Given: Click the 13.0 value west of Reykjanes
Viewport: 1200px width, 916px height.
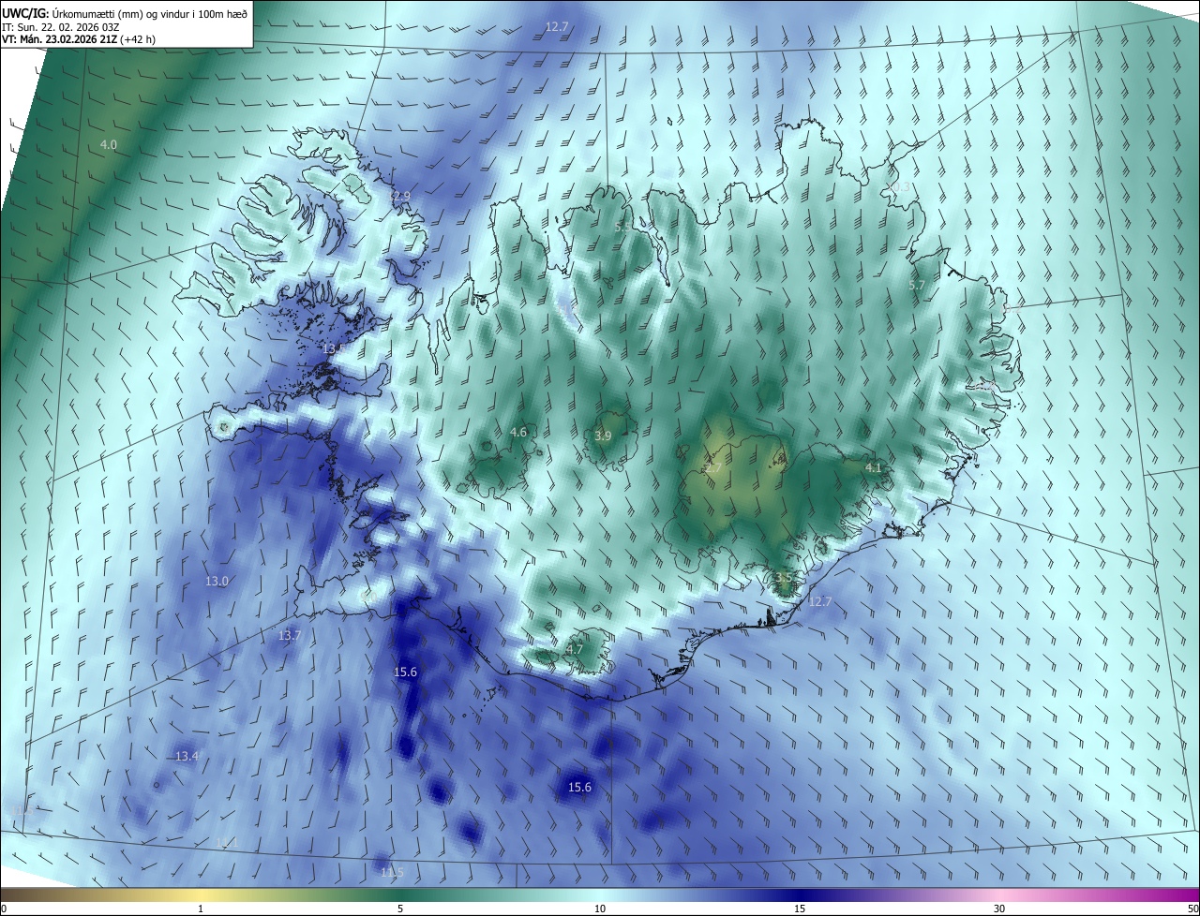Looking at the screenshot, I should (x=217, y=581).
